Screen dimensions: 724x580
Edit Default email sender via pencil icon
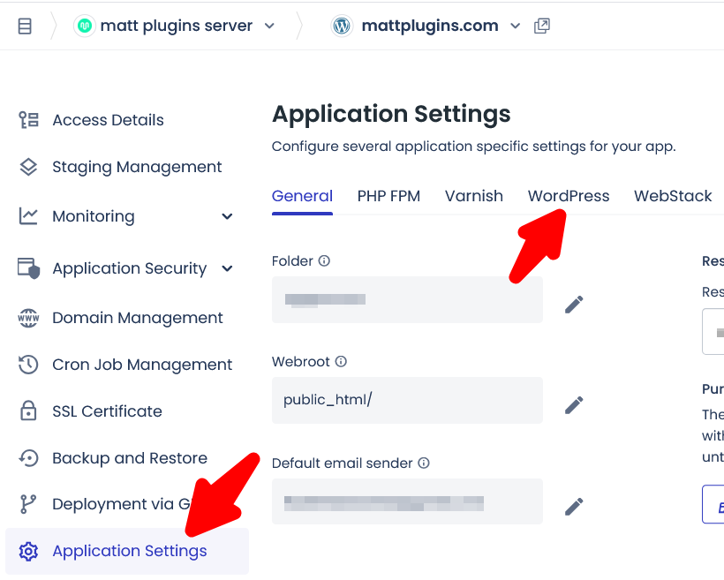pos(574,506)
